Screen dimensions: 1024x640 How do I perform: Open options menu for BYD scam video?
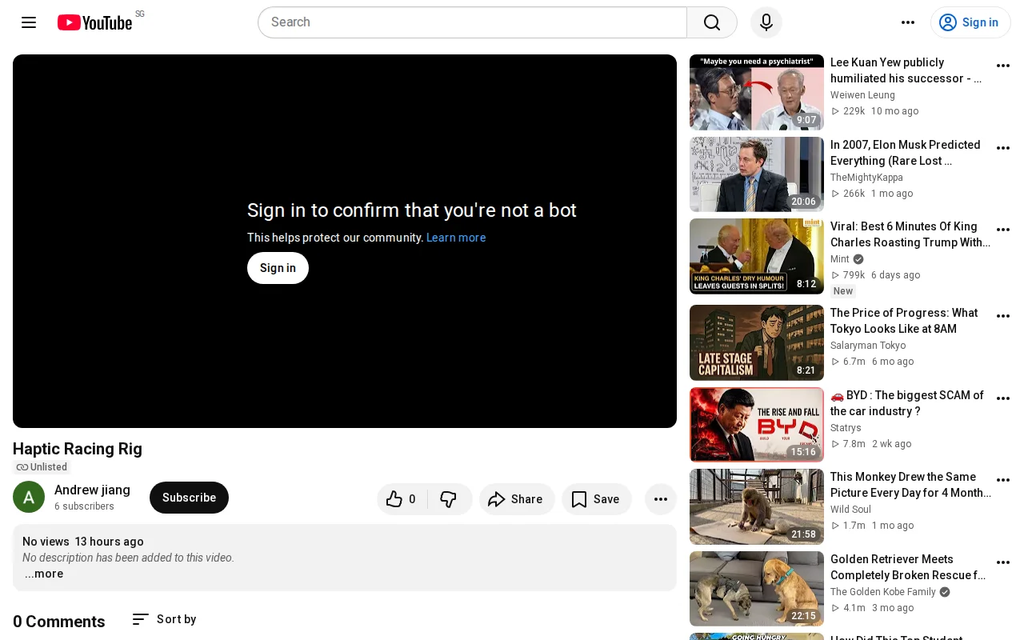1002,398
